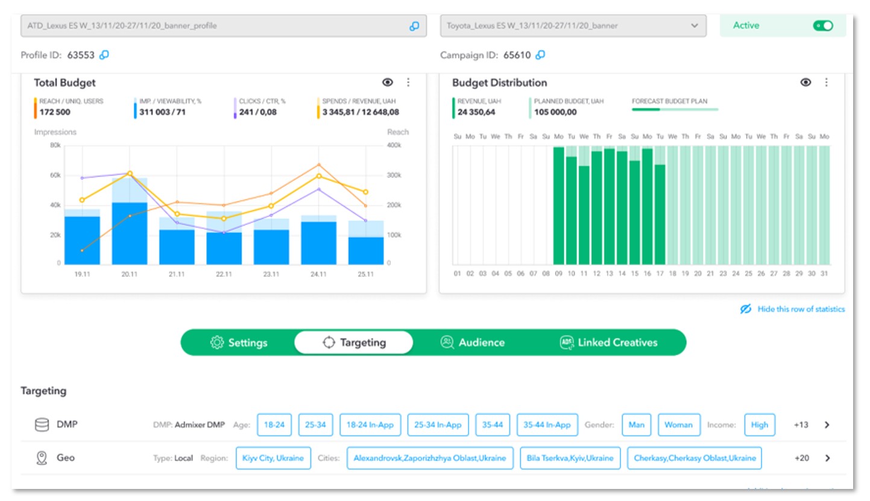Viewport: 870px width, 501px height.
Task: Copy Profile ID 63553 icon
Action: [x=104, y=55]
